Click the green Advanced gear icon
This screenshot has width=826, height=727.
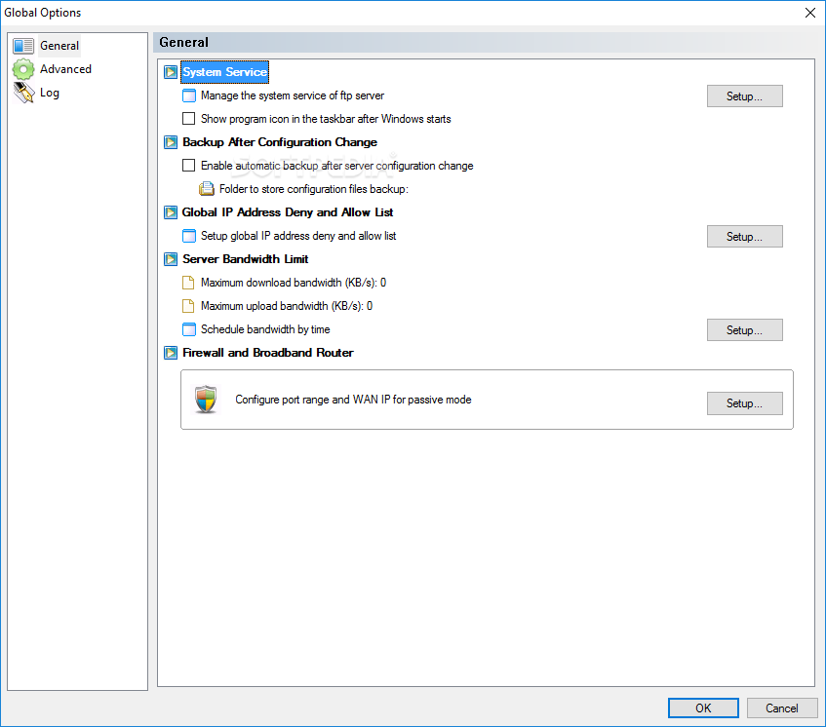click(23, 69)
